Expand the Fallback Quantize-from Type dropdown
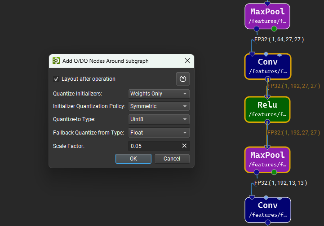 [x=159, y=133]
